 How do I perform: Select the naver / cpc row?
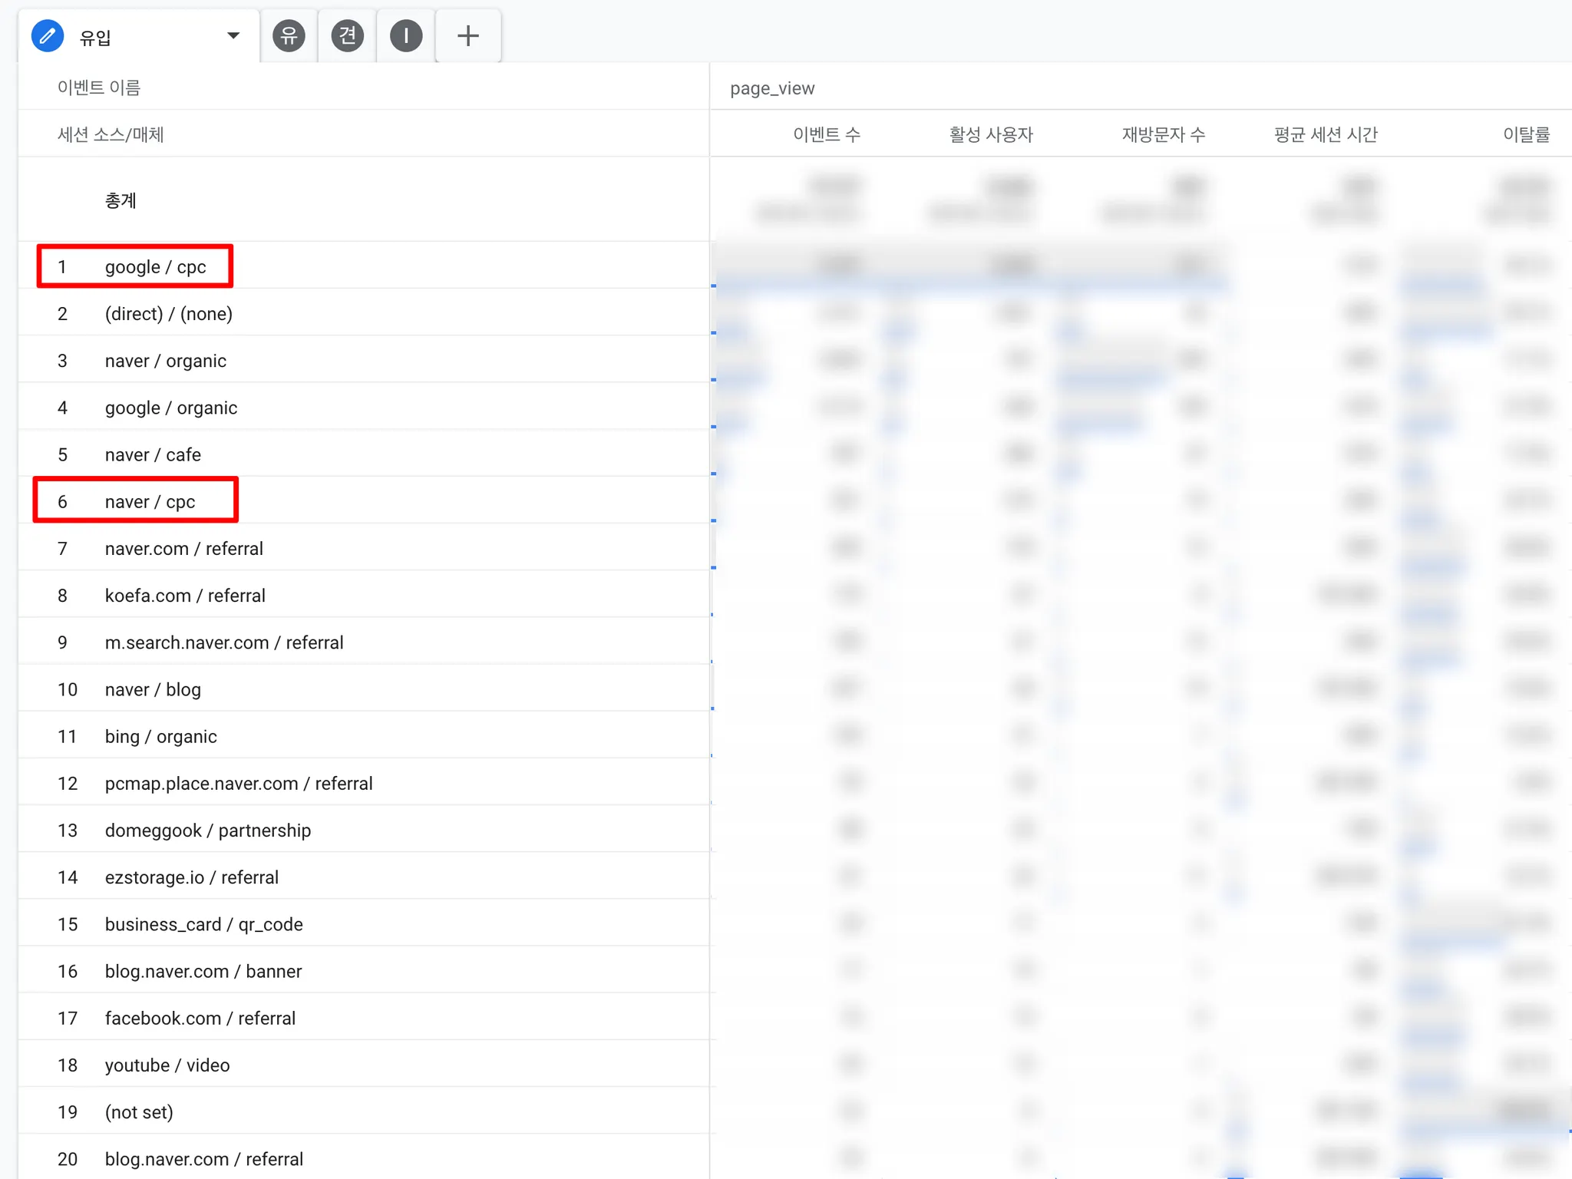[x=150, y=502]
